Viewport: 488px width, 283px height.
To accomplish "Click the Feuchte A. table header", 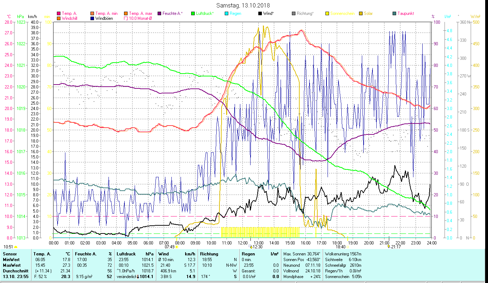I will [85, 254].
